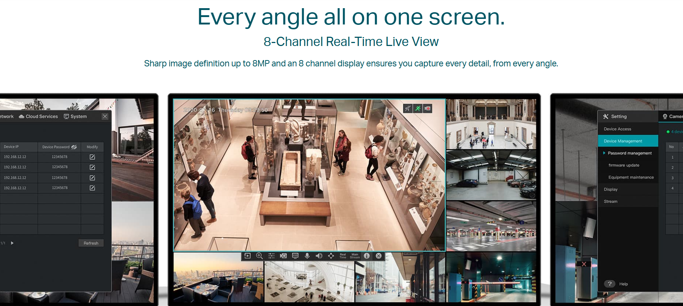Viewport: 683px width, 306px height.
Task: Open image settings sliders icon
Action: pyautogui.click(x=271, y=256)
